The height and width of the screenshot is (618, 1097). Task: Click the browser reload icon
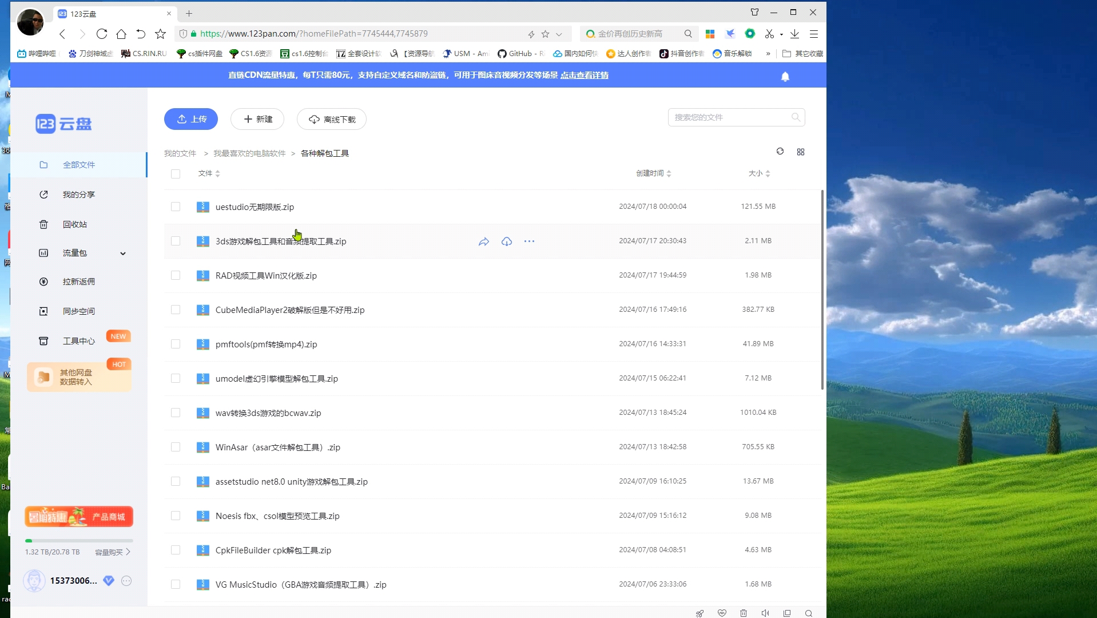pos(102,34)
